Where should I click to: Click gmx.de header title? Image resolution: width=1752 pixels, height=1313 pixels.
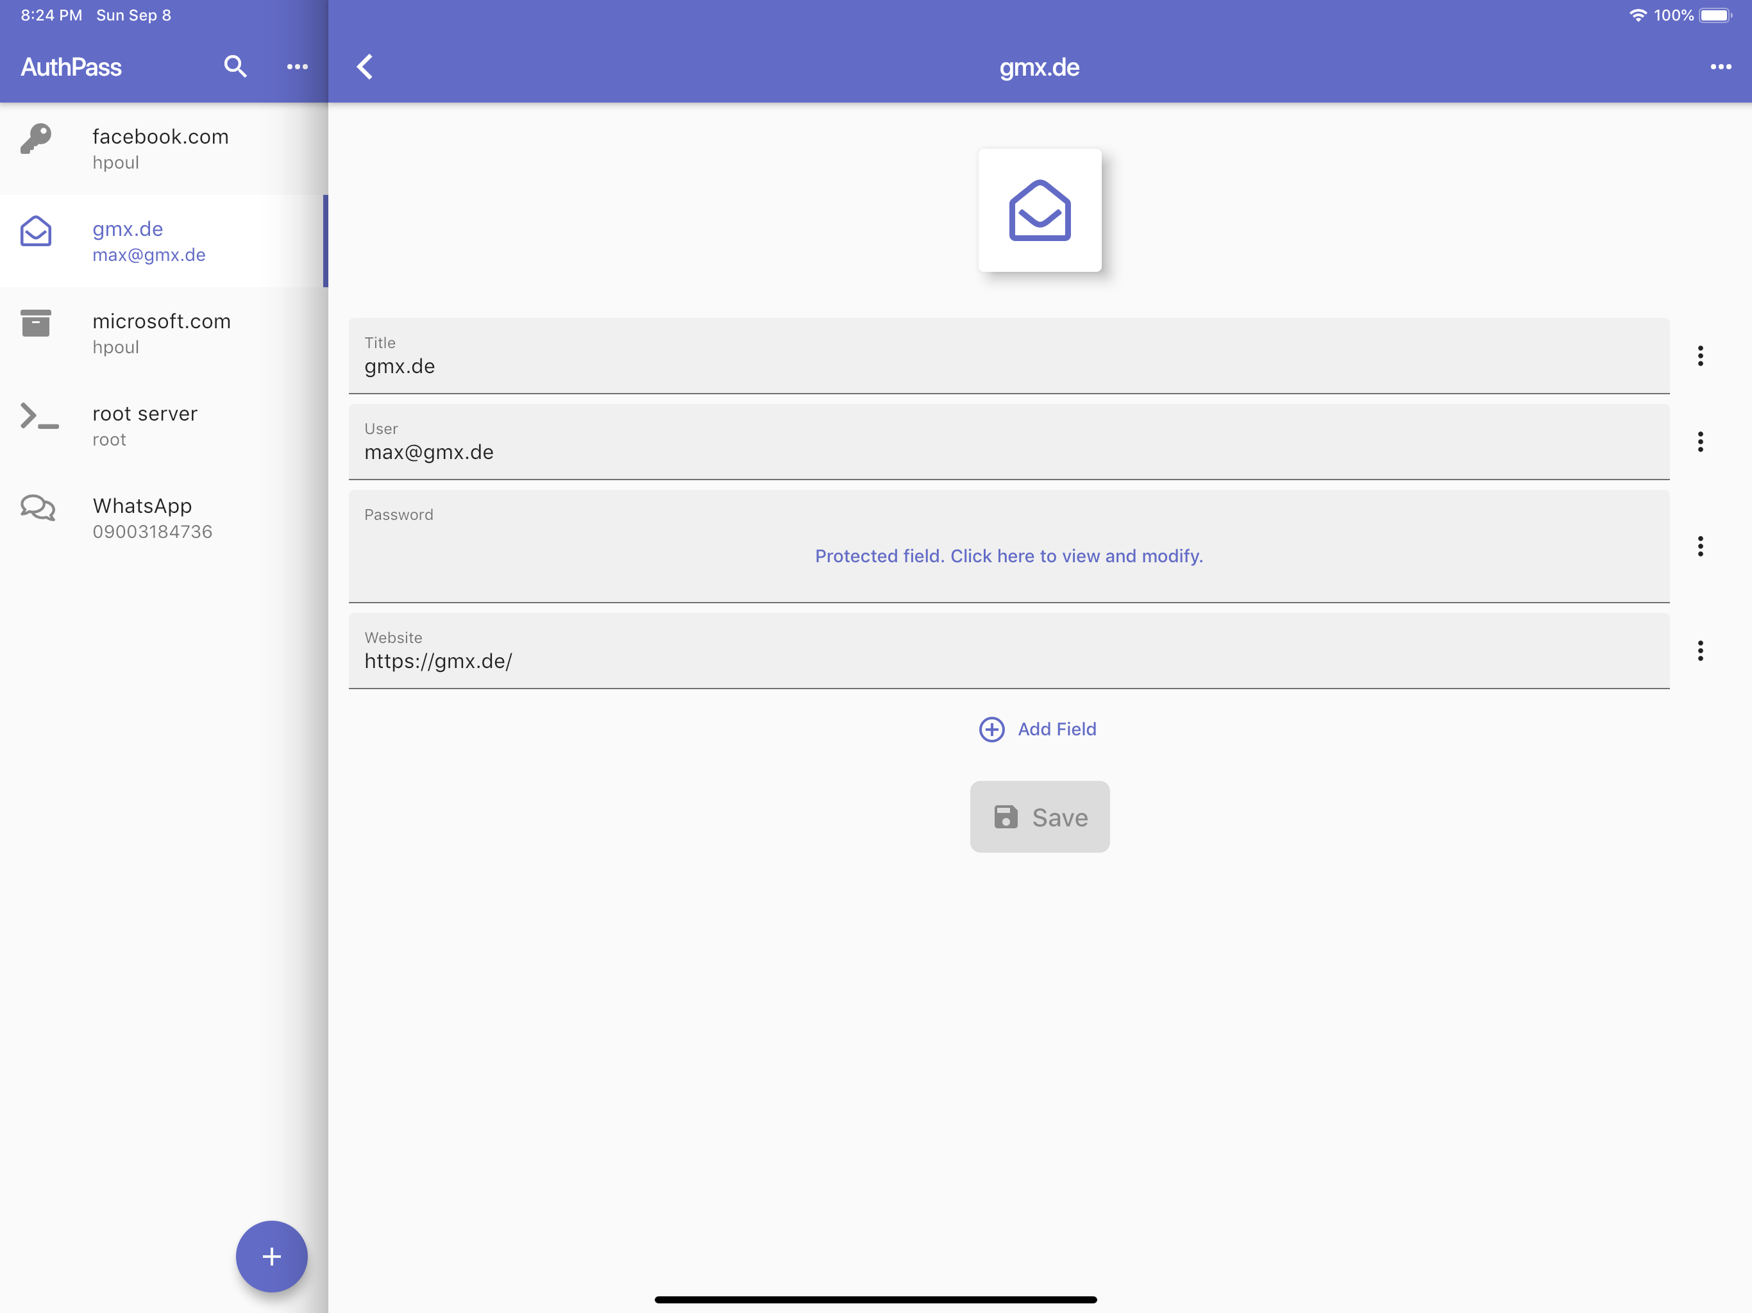tap(1039, 67)
